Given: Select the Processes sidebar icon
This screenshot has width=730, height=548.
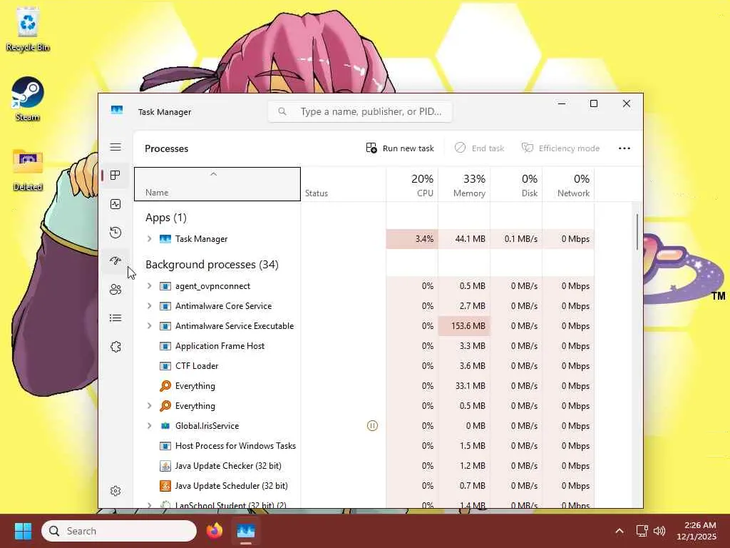Looking at the screenshot, I should click(x=115, y=176).
